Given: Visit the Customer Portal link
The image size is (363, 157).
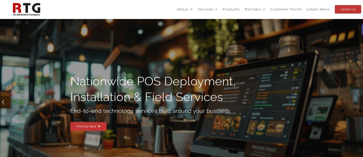Looking at the screenshot, I should (x=286, y=9).
